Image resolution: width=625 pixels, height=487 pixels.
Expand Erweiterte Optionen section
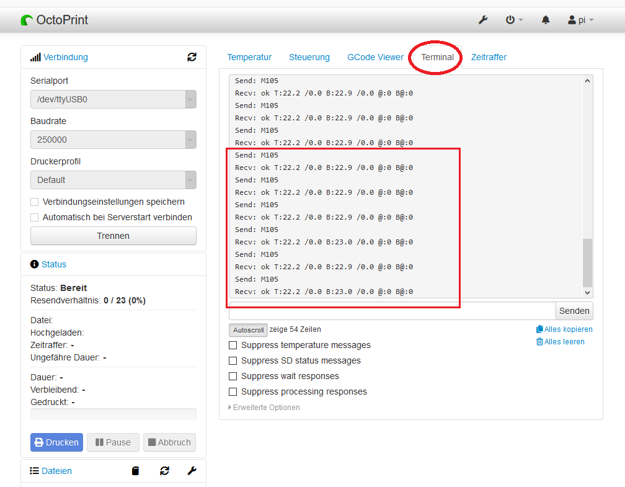coord(265,408)
